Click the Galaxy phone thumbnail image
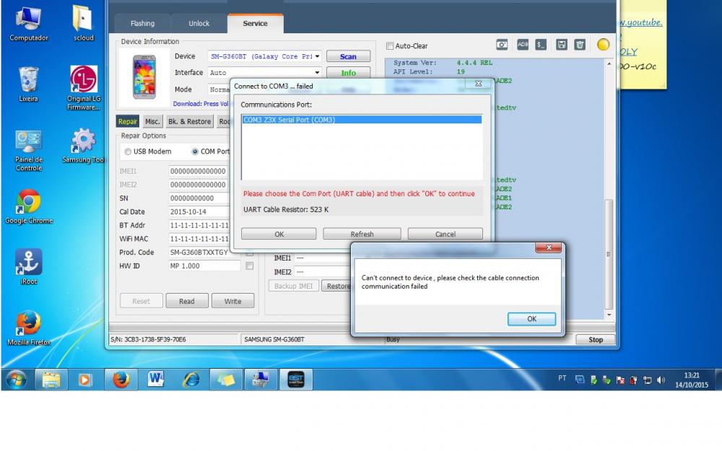This screenshot has width=722, height=451. point(144,77)
